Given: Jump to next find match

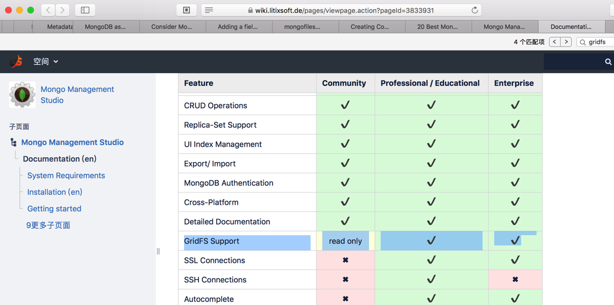Looking at the screenshot, I should [566, 42].
